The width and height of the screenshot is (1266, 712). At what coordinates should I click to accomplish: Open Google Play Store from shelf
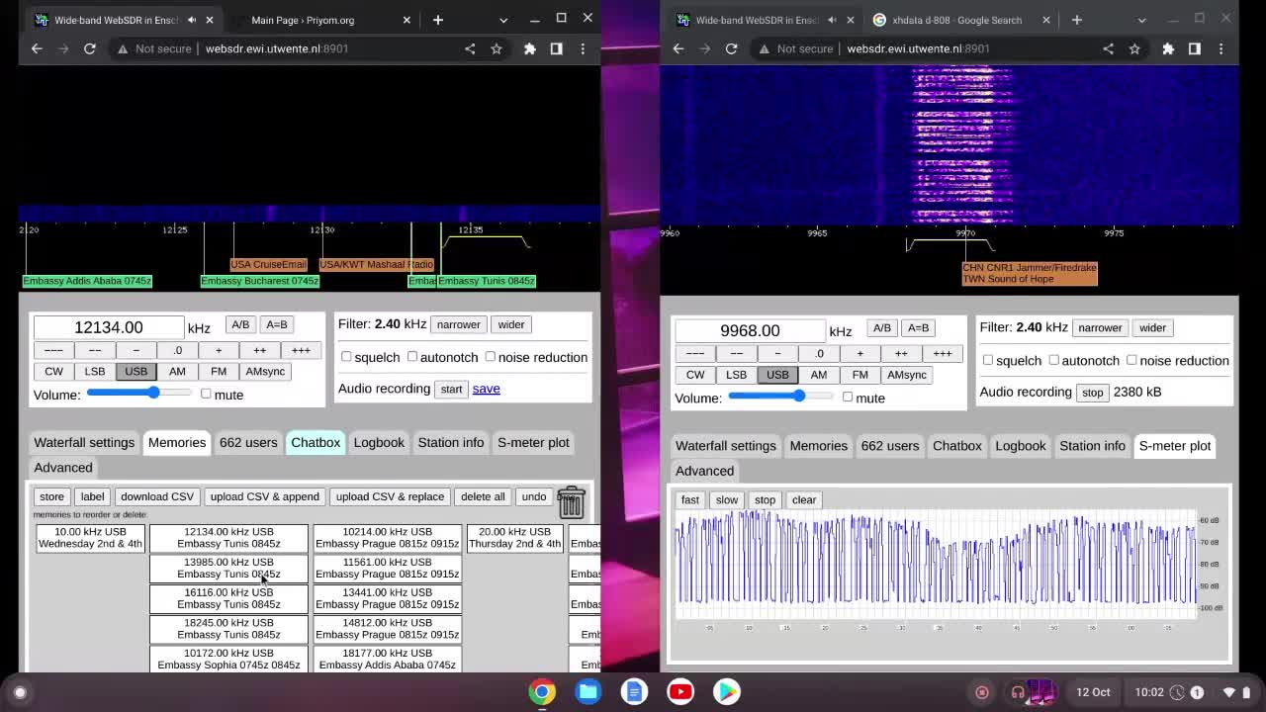(x=727, y=692)
